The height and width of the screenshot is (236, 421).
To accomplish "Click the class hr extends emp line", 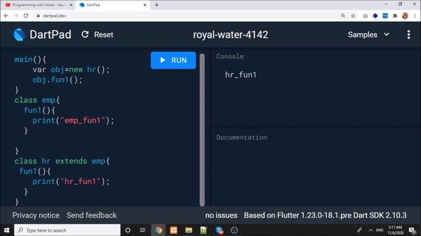I will pos(62,161).
